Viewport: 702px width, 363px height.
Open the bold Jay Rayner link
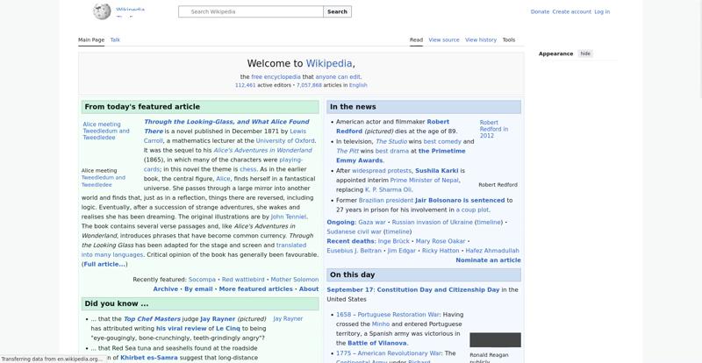pos(218,318)
